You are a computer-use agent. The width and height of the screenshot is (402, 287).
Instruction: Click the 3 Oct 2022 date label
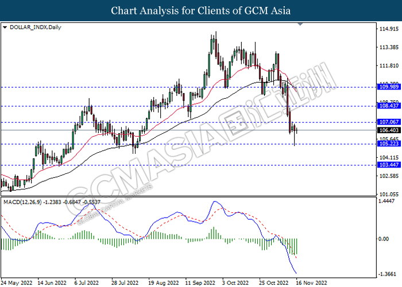pyautogui.click(x=235, y=283)
